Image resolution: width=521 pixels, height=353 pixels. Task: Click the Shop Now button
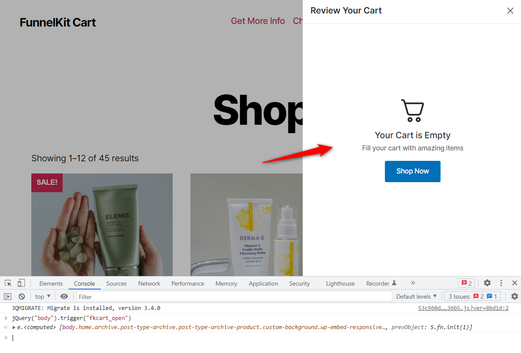(x=412, y=171)
